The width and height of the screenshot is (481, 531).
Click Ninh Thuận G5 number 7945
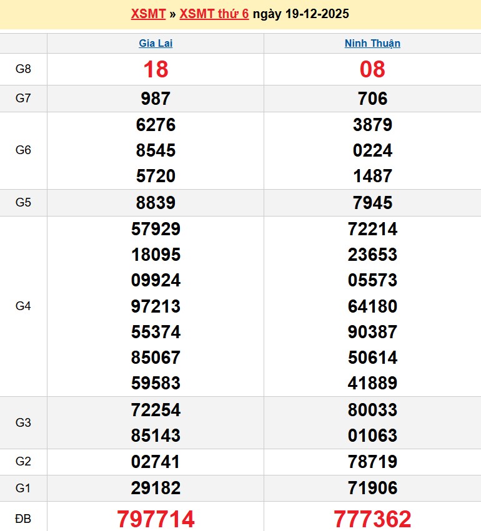click(372, 203)
